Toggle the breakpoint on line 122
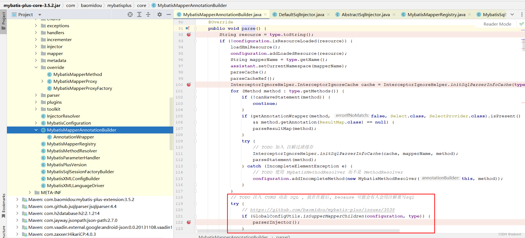 point(189,222)
